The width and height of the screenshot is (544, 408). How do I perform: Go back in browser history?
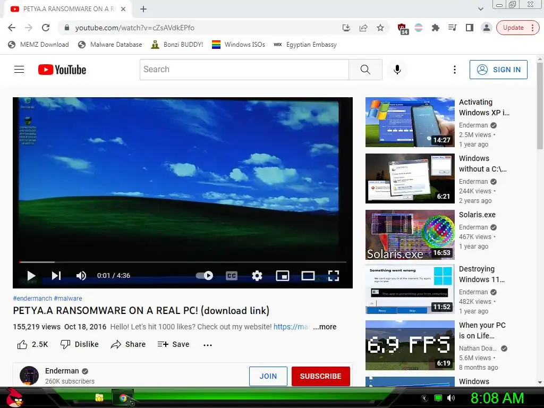(x=12, y=28)
